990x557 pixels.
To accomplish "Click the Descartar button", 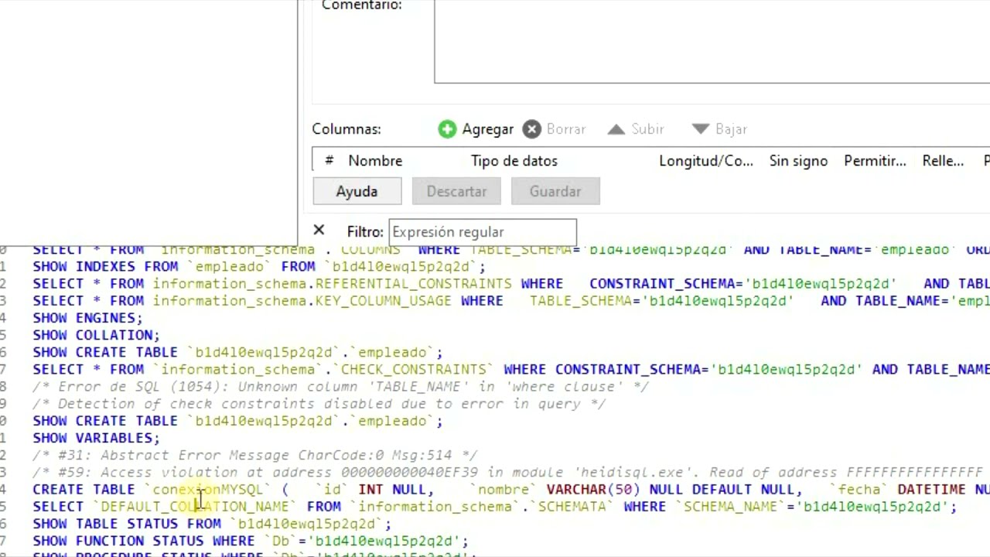I will [x=456, y=191].
